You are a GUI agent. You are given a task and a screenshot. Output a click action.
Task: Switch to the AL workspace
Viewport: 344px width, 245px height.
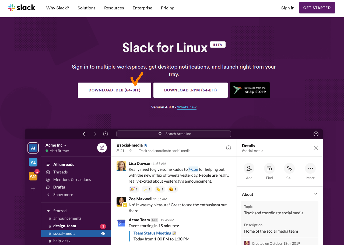coord(33,162)
